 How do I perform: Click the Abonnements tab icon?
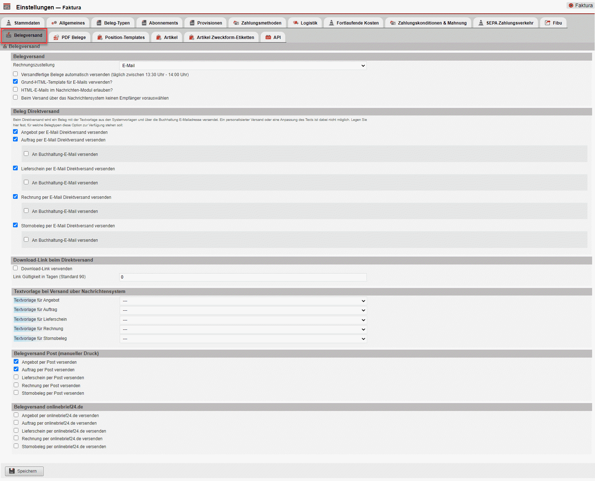[x=144, y=23]
